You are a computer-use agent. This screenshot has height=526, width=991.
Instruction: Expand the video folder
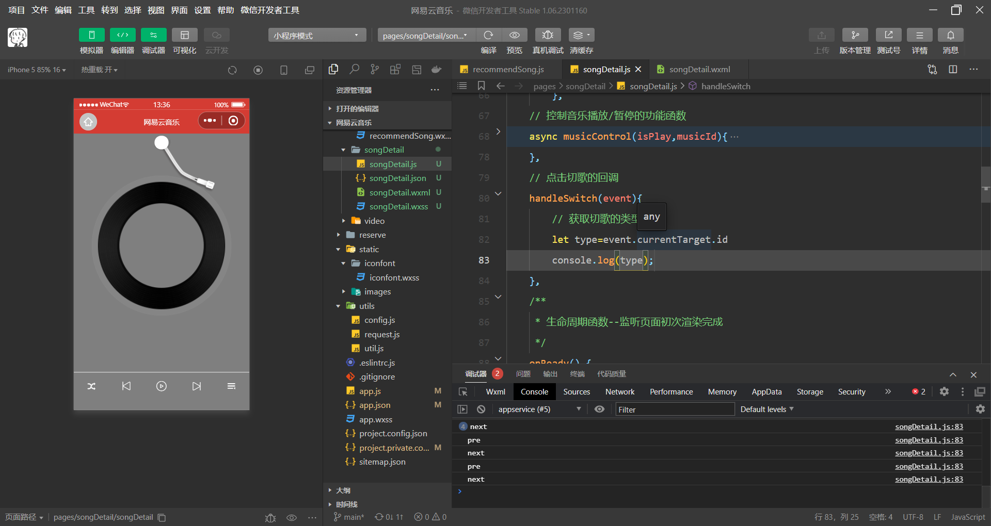[x=344, y=221]
